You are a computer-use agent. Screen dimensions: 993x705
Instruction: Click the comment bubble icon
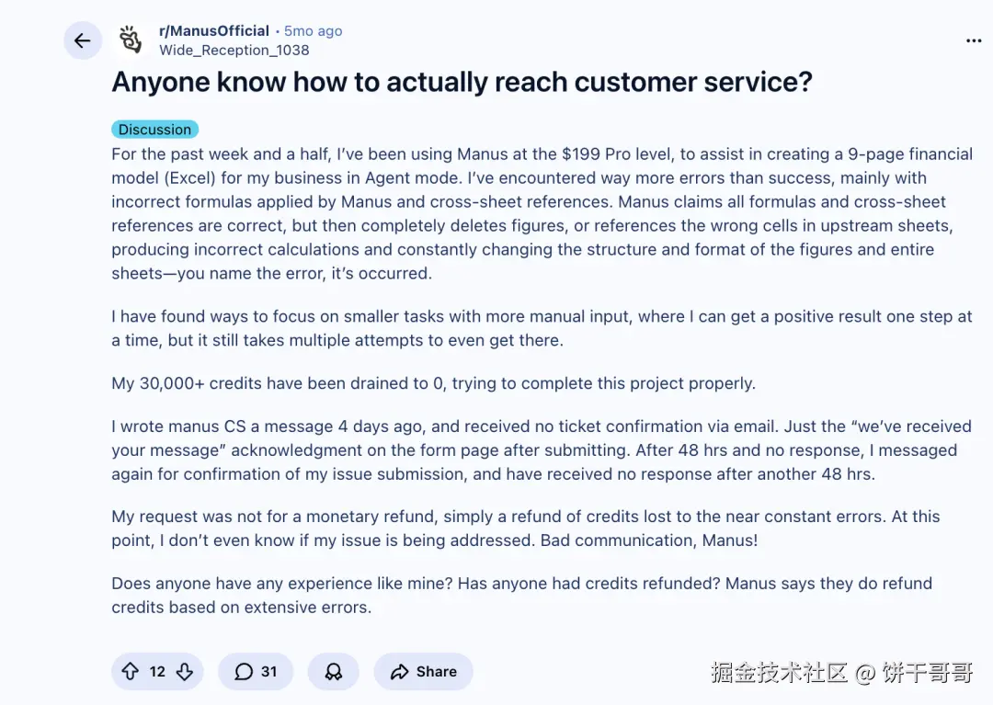point(244,672)
